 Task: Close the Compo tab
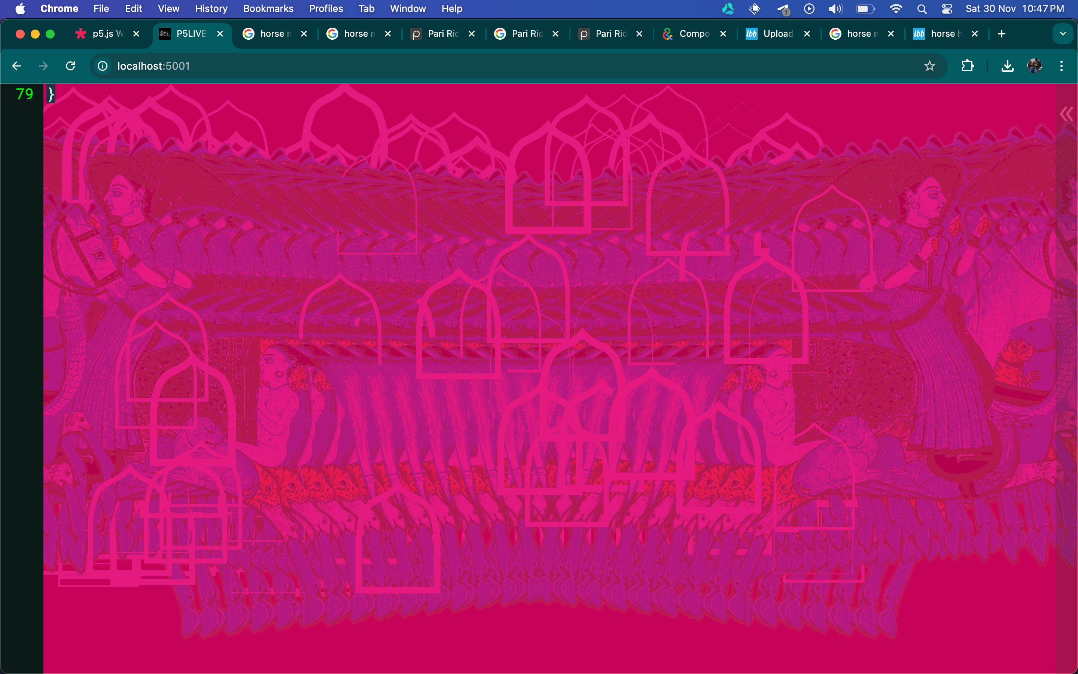(x=723, y=33)
